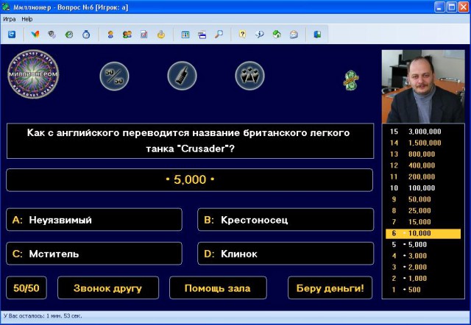Click the magnifying glass search icon
The image size is (471, 325).
(219, 35)
